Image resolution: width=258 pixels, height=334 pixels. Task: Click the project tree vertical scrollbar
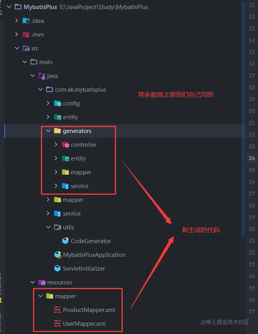[243, 119]
